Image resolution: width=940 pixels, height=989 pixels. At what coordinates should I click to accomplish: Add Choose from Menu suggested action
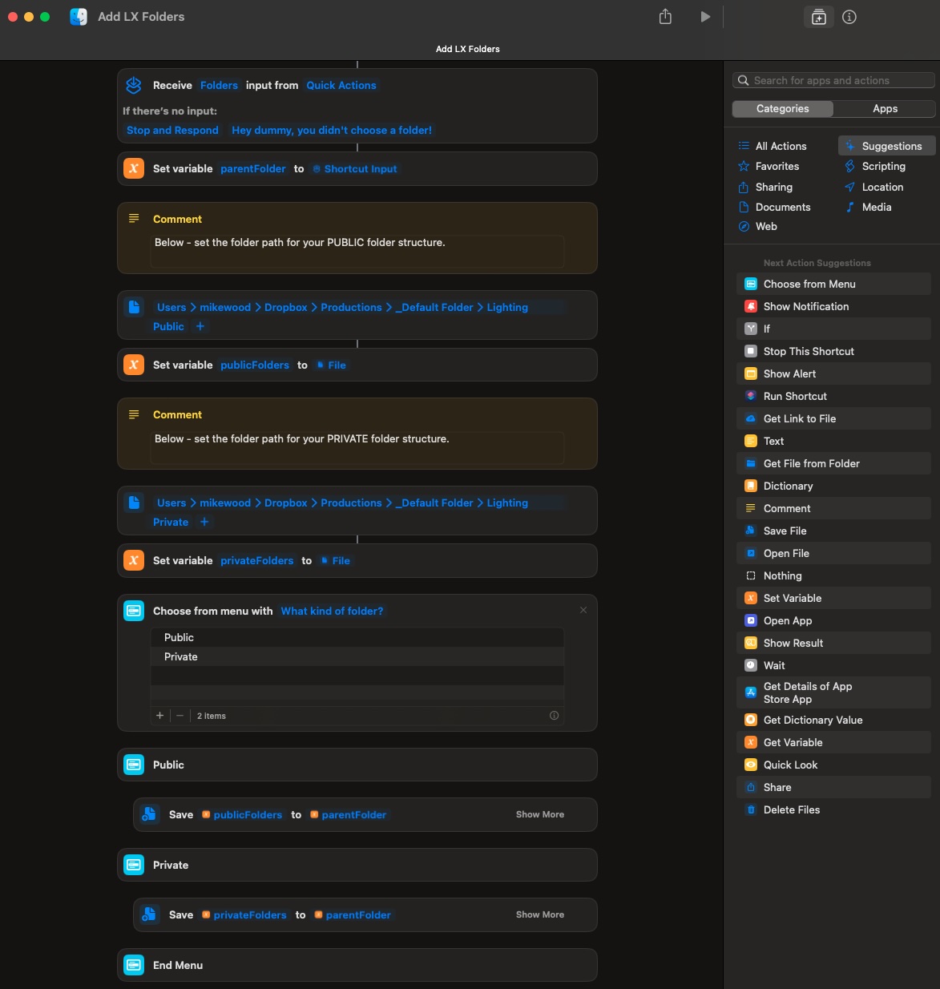click(833, 284)
